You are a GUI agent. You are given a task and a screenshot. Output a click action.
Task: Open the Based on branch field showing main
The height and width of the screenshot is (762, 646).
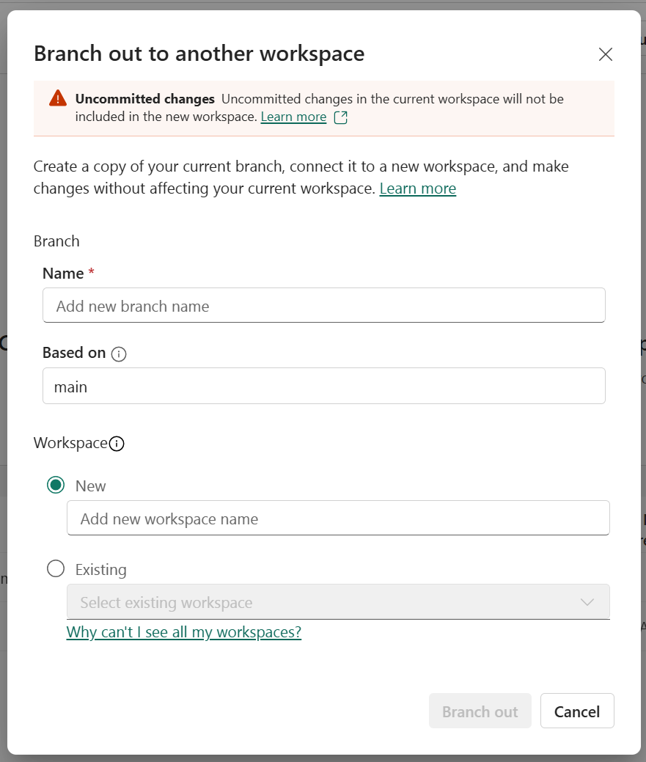click(323, 385)
